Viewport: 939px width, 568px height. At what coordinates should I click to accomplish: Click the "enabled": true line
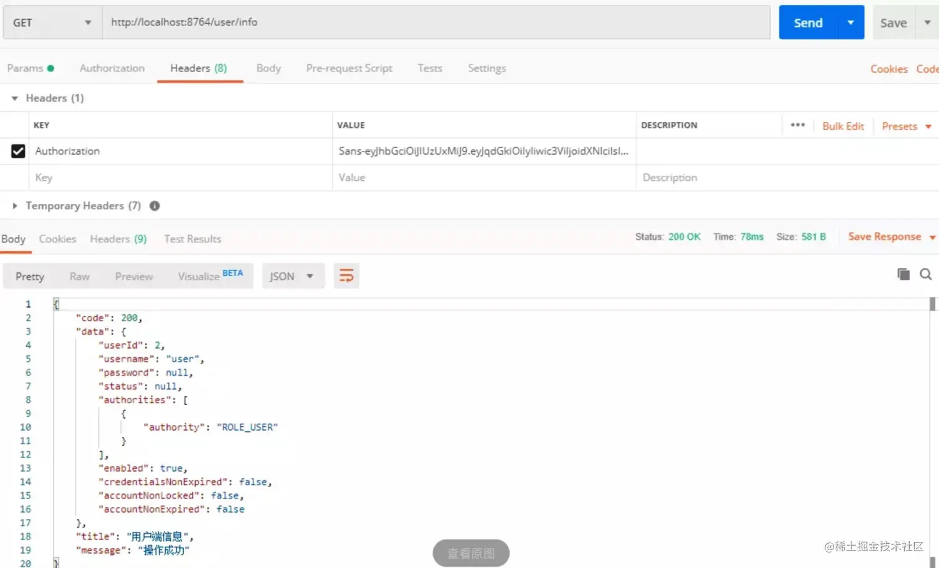click(x=143, y=469)
